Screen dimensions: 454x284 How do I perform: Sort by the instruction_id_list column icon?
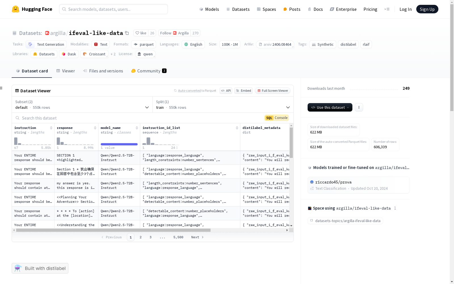tap(237, 128)
